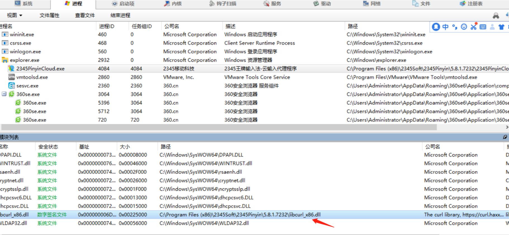Click the pin icon on module list panel
This screenshot has height=235, width=509.
pyautogui.click(x=505, y=137)
